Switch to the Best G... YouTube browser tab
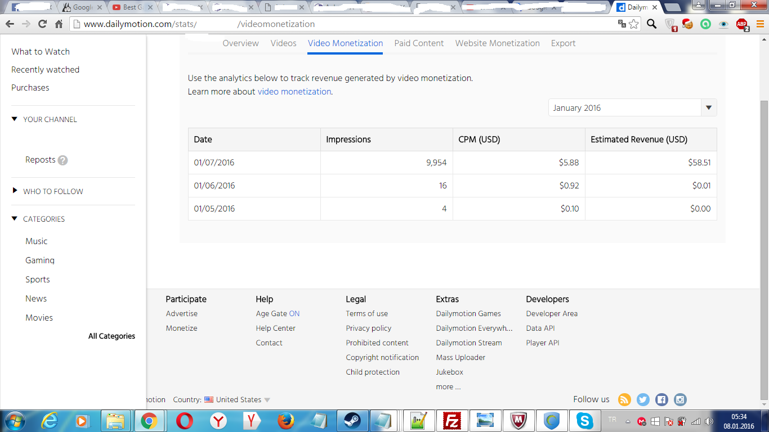The height and width of the screenshot is (432, 769). pos(132,7)
